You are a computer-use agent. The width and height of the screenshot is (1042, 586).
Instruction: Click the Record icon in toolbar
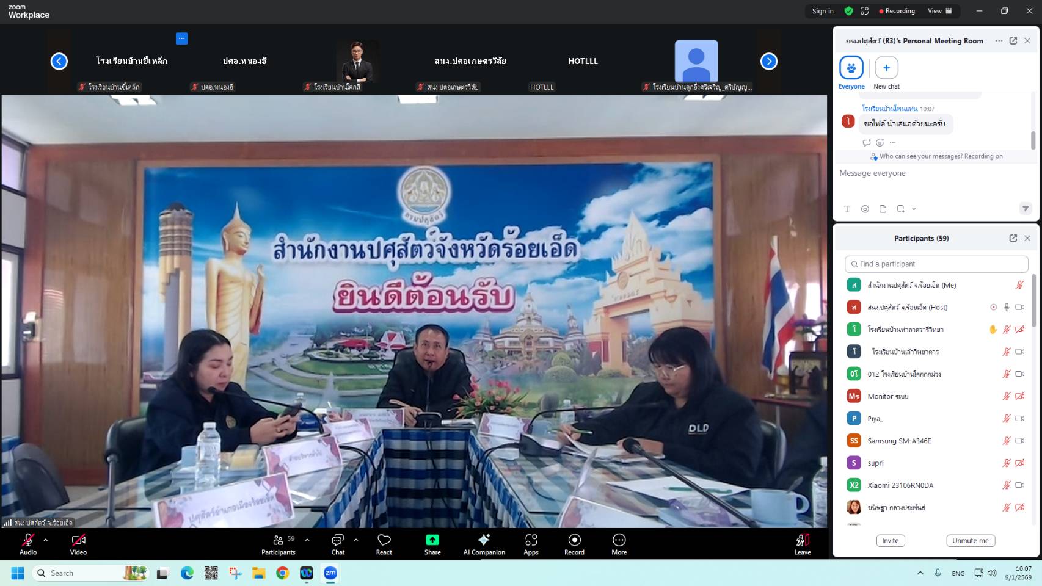click(574, 540)
